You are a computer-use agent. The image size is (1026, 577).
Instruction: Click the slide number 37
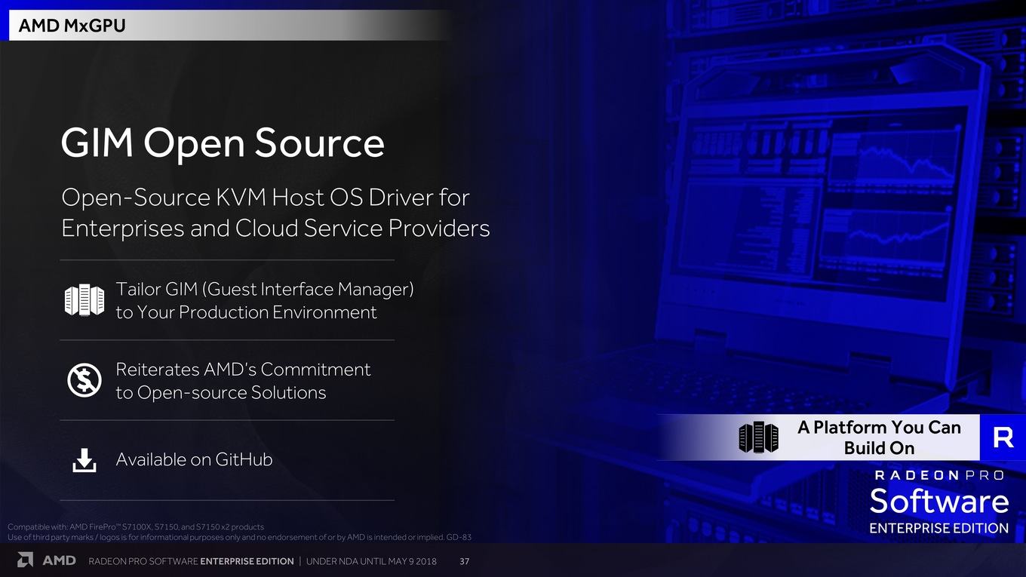pos(465,561)
